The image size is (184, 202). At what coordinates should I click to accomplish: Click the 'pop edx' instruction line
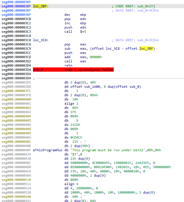(75, 19)
